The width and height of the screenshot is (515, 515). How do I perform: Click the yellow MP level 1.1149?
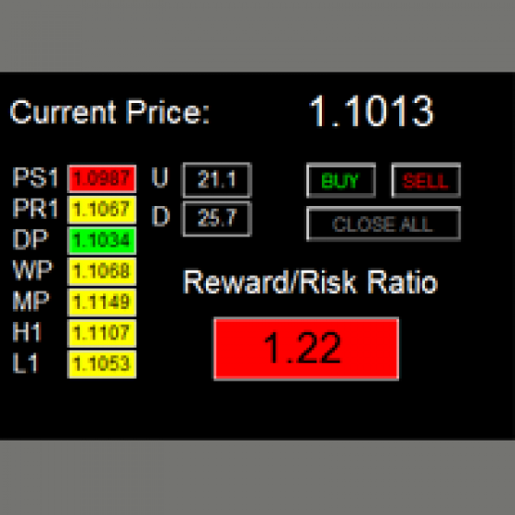pyautogui.click(x=102, y=303)
